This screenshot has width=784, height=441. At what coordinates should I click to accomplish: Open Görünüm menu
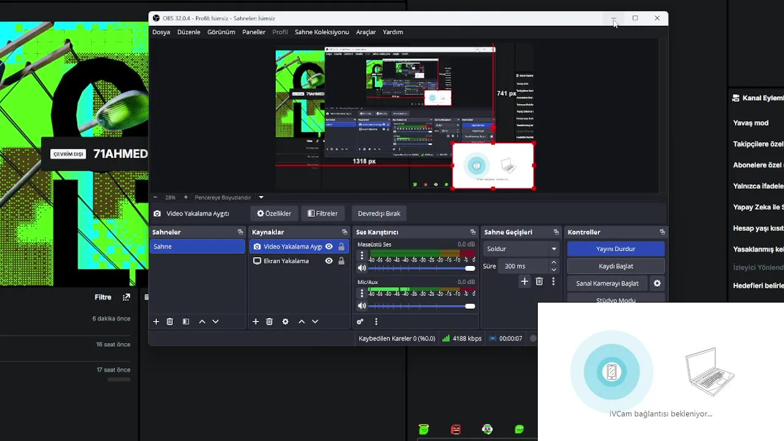pos(221,32)
